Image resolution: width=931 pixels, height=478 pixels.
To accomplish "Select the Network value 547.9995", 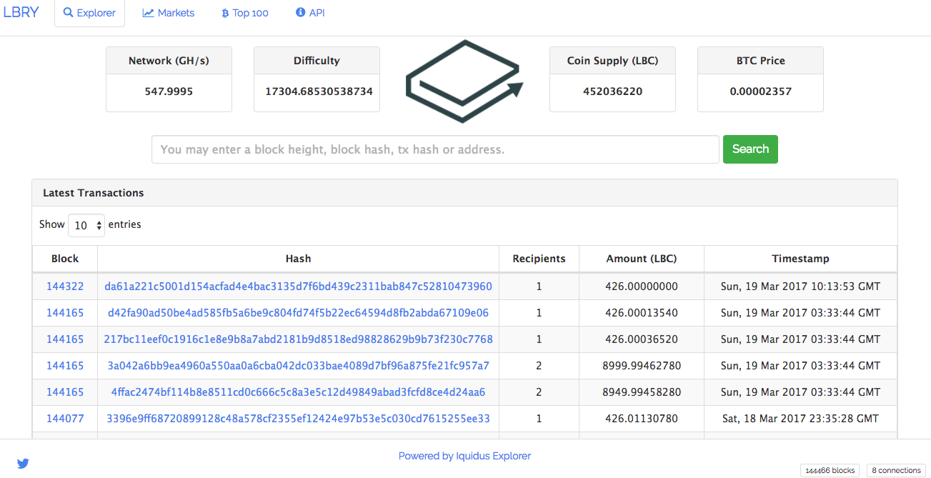I will click(169, 91).
